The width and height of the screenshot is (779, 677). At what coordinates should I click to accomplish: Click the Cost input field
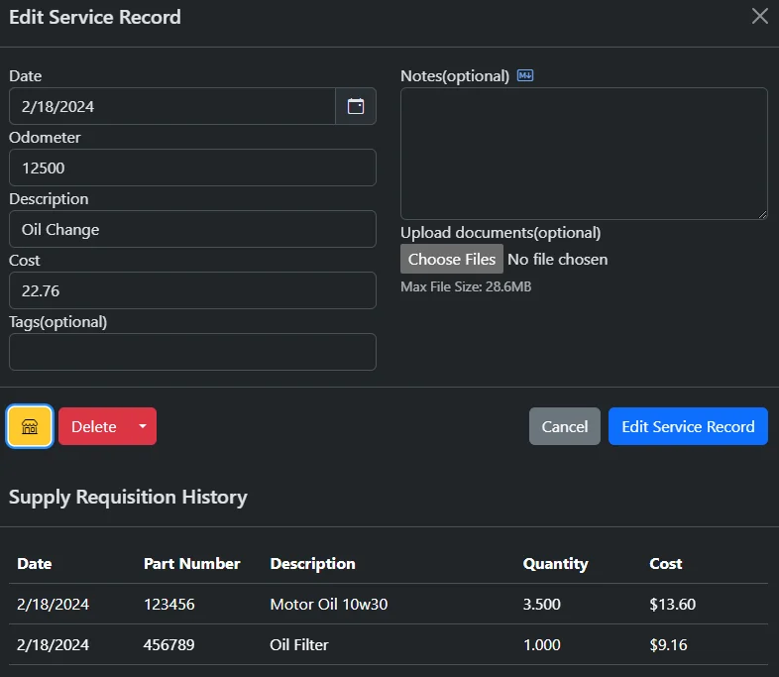[192, 290]
